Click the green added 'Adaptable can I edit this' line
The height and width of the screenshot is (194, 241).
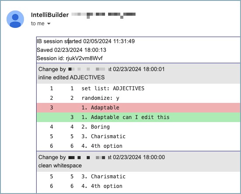coord(138,117)
